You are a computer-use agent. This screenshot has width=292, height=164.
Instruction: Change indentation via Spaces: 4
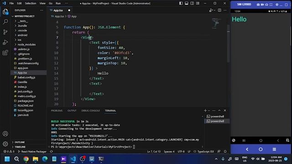tap(169, 152)
